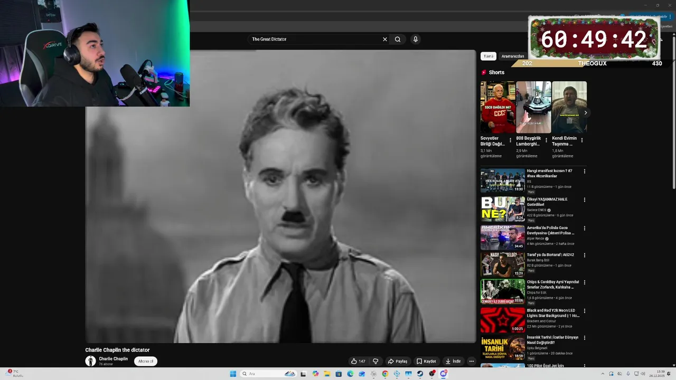Image resolution: width=676 pixels, height=380 pixels.
Task: Open options for Ülkeyi YAŞANMAZ HALE video
Action: point(584,200)
